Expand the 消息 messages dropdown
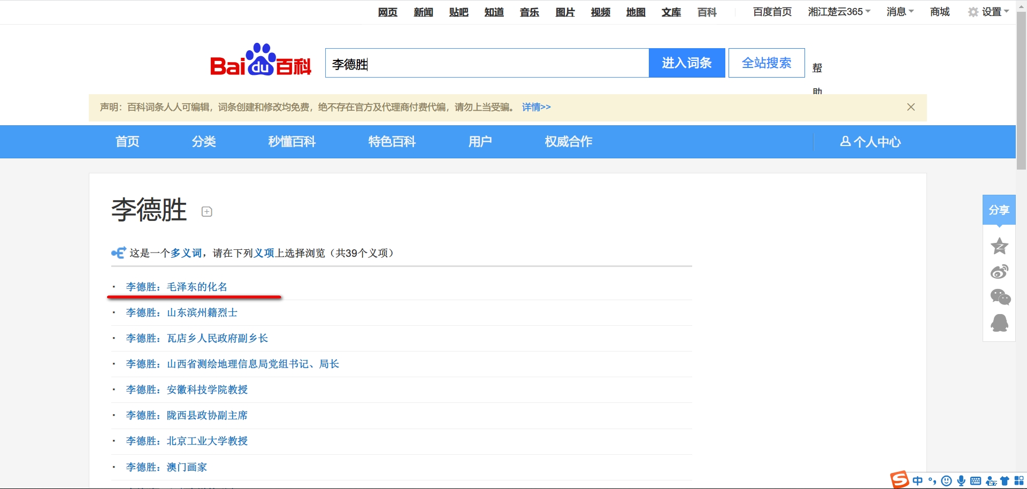The image size is (1027, 489). pos(900,12)
